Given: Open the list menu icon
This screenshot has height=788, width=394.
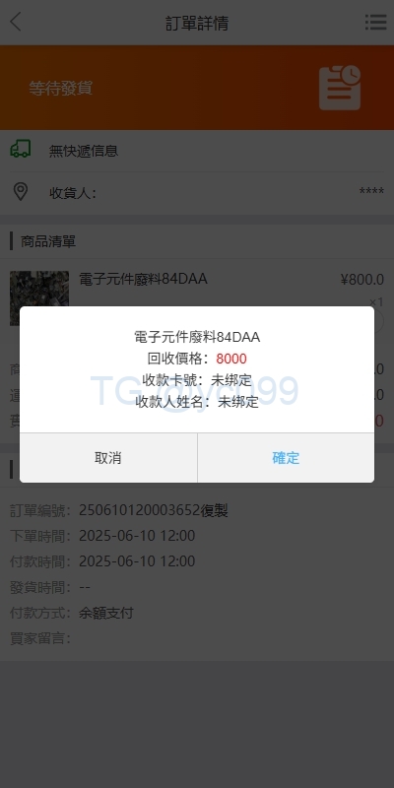Looking at the screenshot, I should pos(375,22).
